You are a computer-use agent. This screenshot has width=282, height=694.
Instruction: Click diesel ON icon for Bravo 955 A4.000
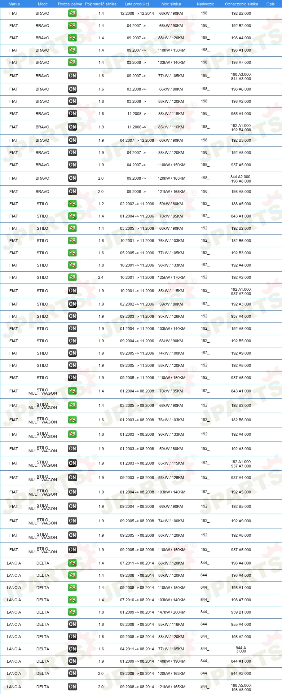tap(72, 114)
